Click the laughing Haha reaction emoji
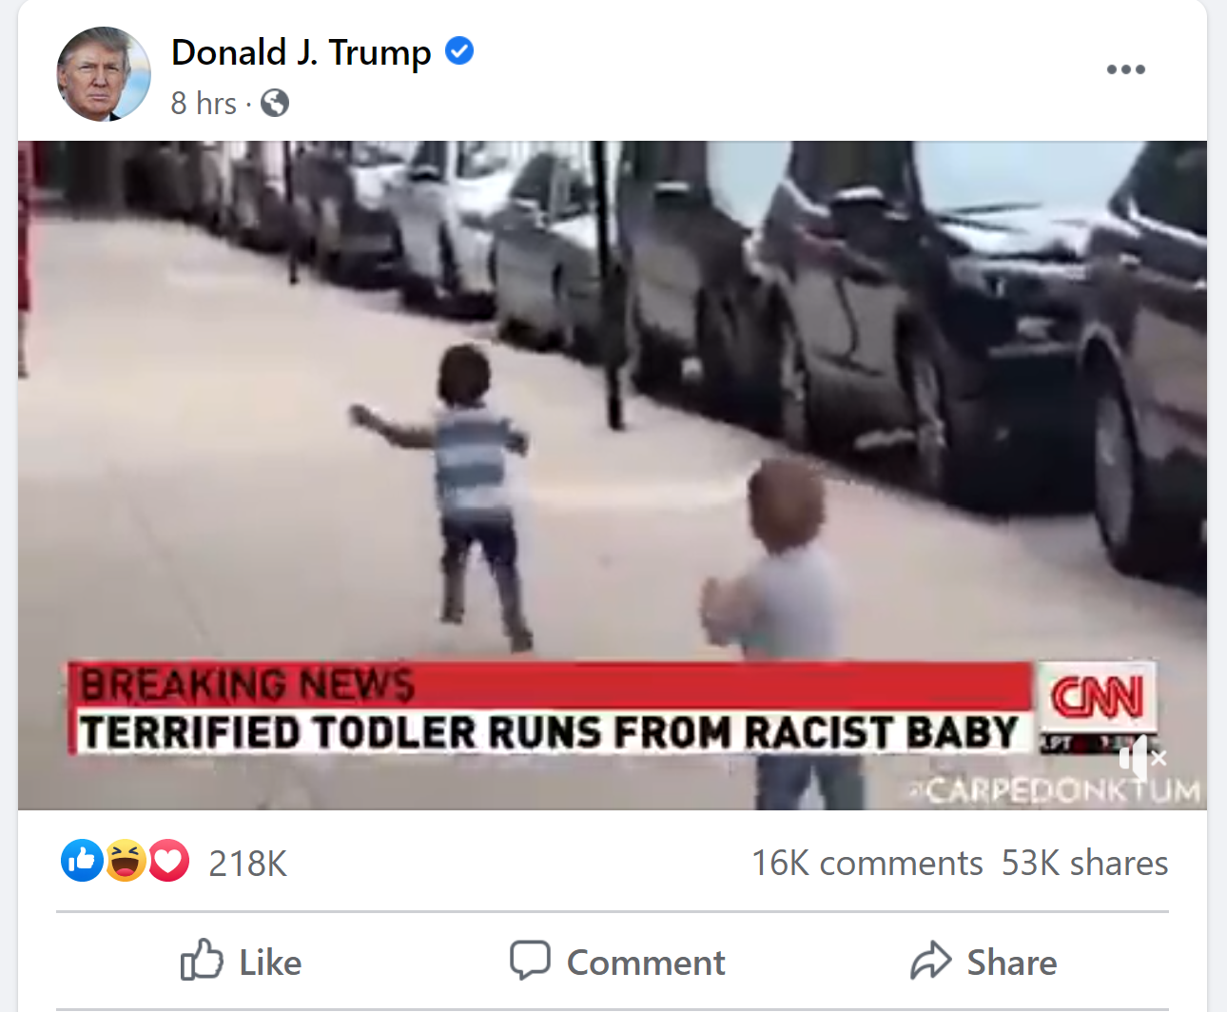 (126, 861)
